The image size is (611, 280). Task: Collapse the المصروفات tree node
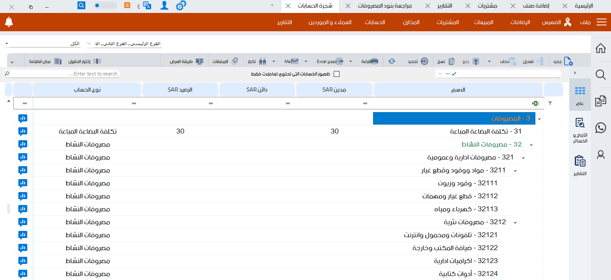539,118
